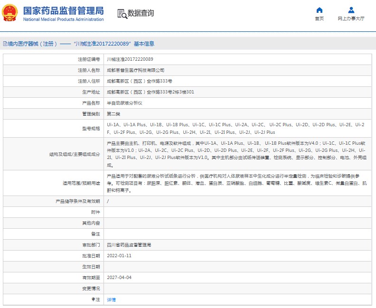376x308 pixels.
Task: Click the 审批部门 label
Action: point(91,245)
